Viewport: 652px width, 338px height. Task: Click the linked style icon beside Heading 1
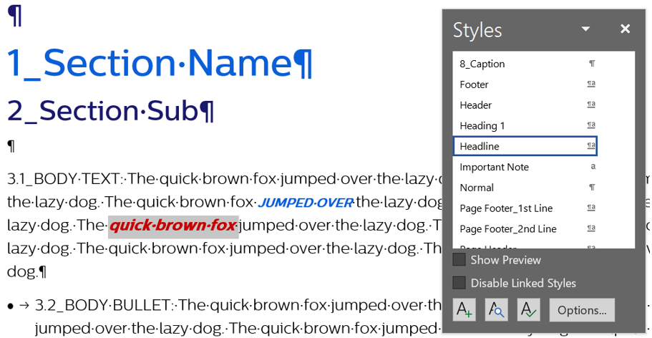591,125
